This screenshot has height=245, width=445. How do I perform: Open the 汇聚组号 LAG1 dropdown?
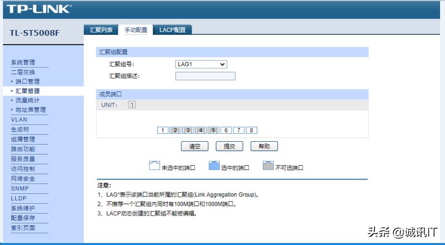(x=201, y=64)
